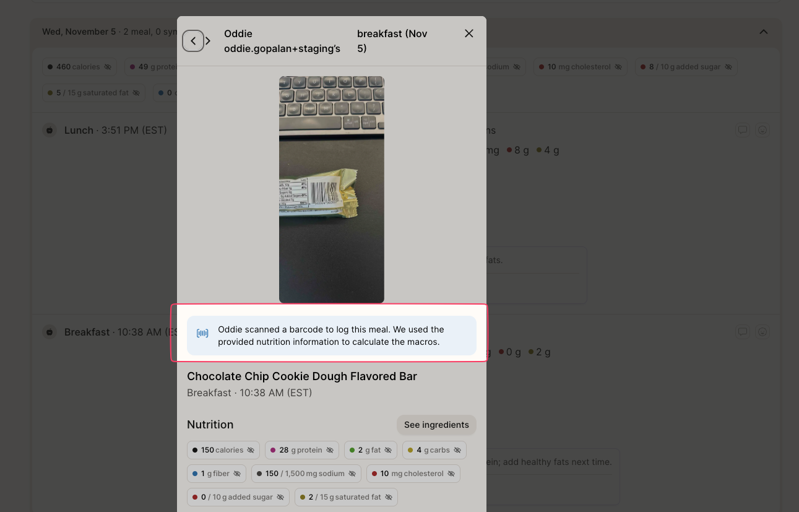Click the Nutrition heading in the dialog
This screenshot has width=799, height=512.
[210, 425]
